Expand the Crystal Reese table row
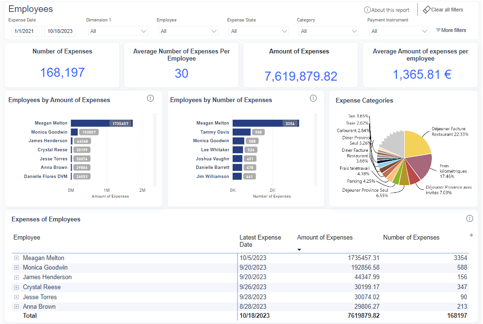This screenshot has height=324, width=483. coord(16,287)
